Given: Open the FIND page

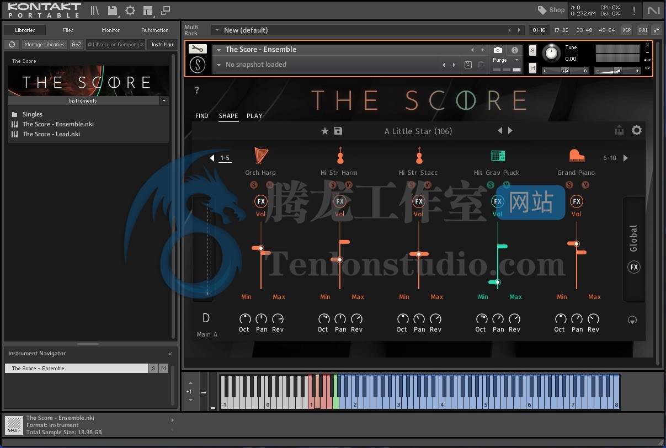Looking at the screenshot, I should (x=202, y=116).
